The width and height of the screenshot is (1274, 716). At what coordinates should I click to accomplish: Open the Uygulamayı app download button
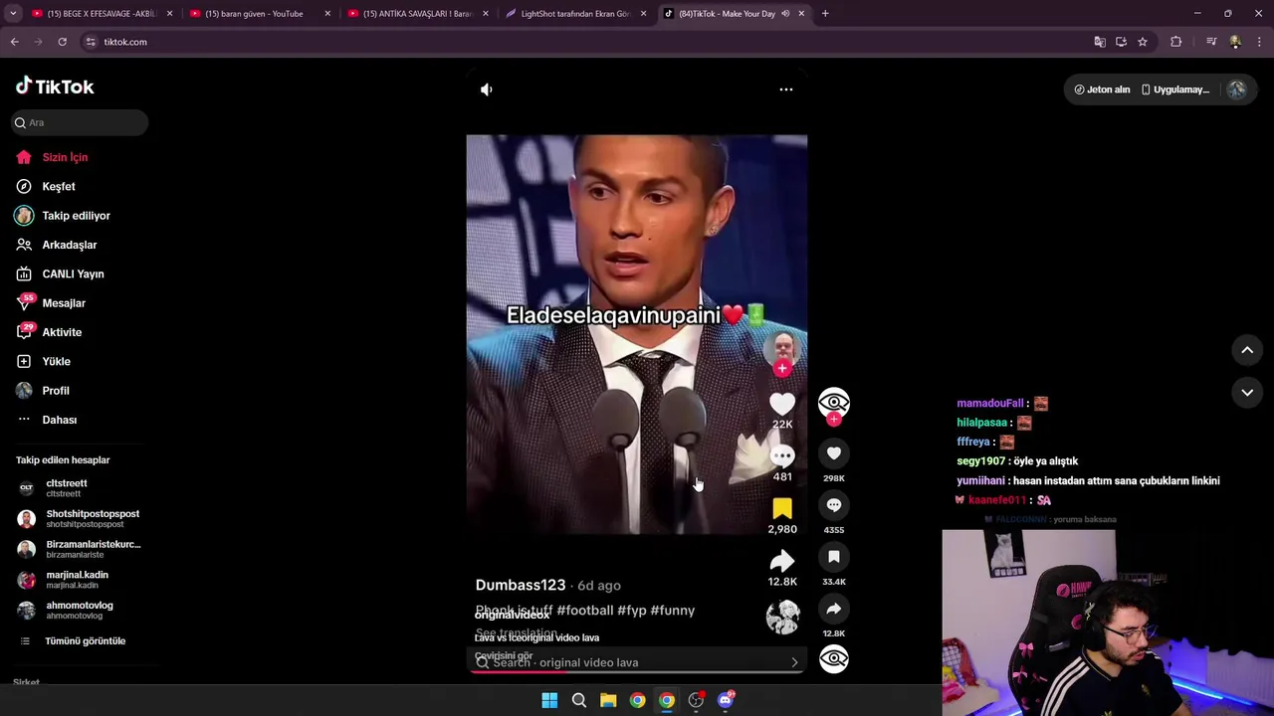pos(1175,89)
